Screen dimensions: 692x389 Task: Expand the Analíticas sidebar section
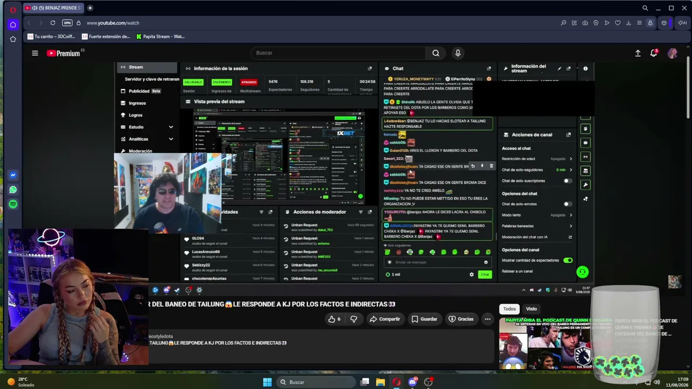[x=171, y=139]
